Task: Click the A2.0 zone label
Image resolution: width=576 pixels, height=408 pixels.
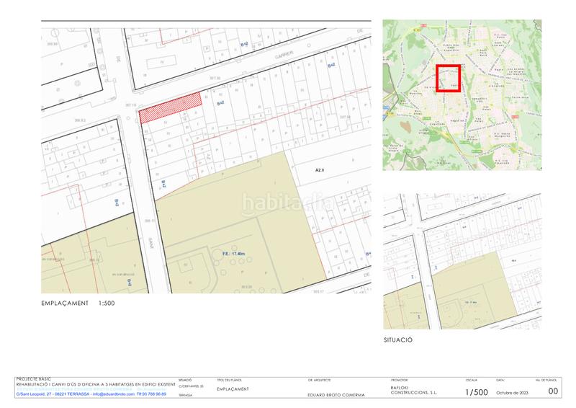Action: (320, 171)
